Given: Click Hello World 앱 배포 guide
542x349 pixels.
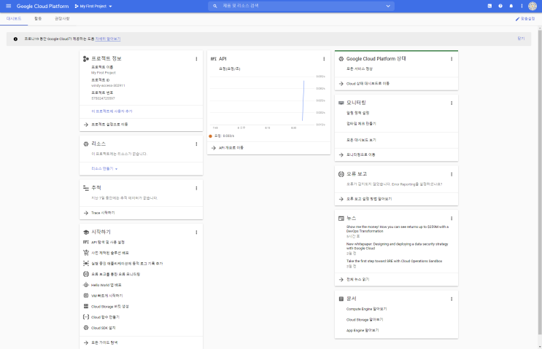Looking at the screenshot, I should (x=106, y=285).
